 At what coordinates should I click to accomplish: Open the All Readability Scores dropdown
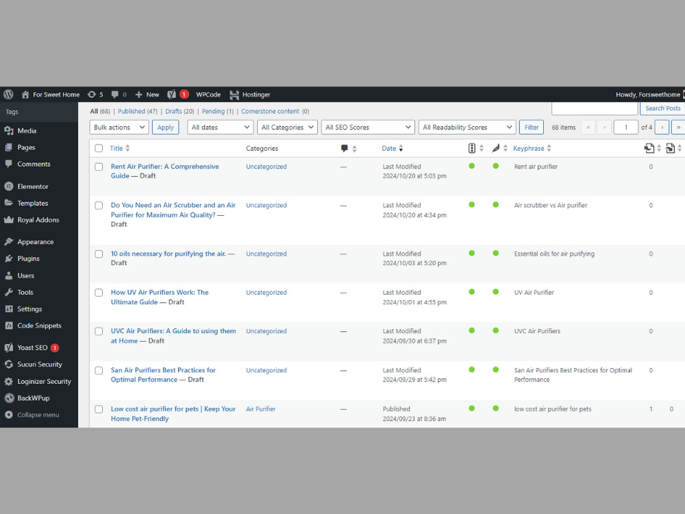(x=467, y=127)
